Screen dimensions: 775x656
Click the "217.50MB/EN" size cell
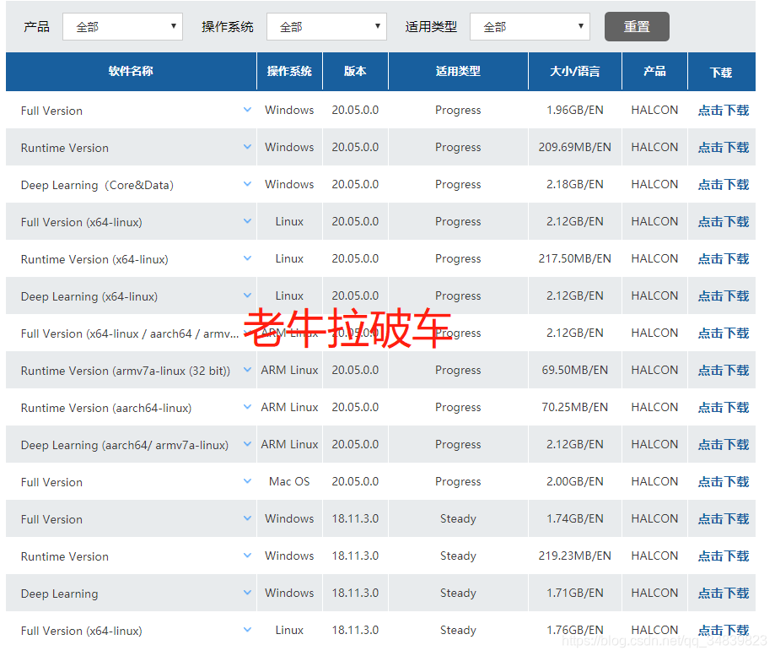575,258
